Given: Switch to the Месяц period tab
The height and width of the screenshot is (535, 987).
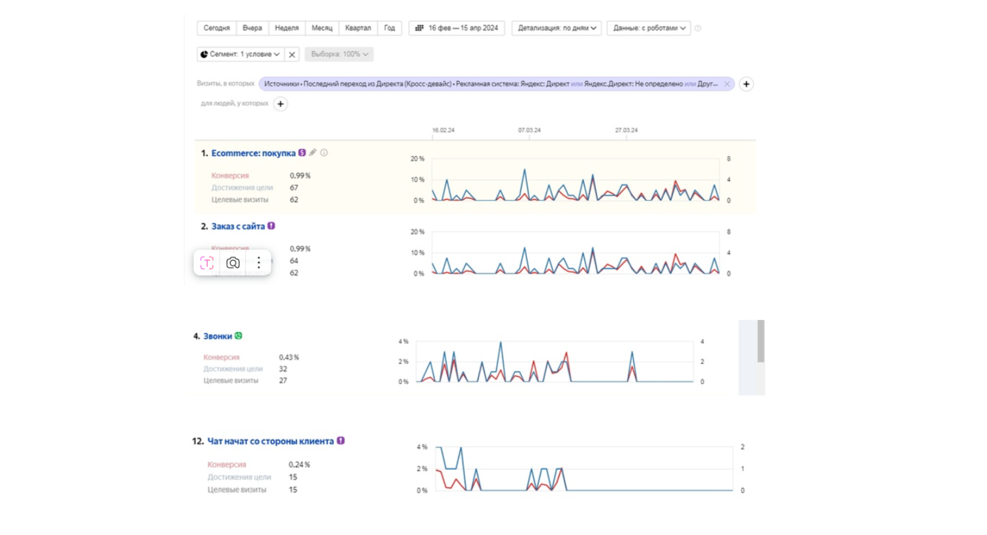Looking at the screenshot, I should 322,28.
